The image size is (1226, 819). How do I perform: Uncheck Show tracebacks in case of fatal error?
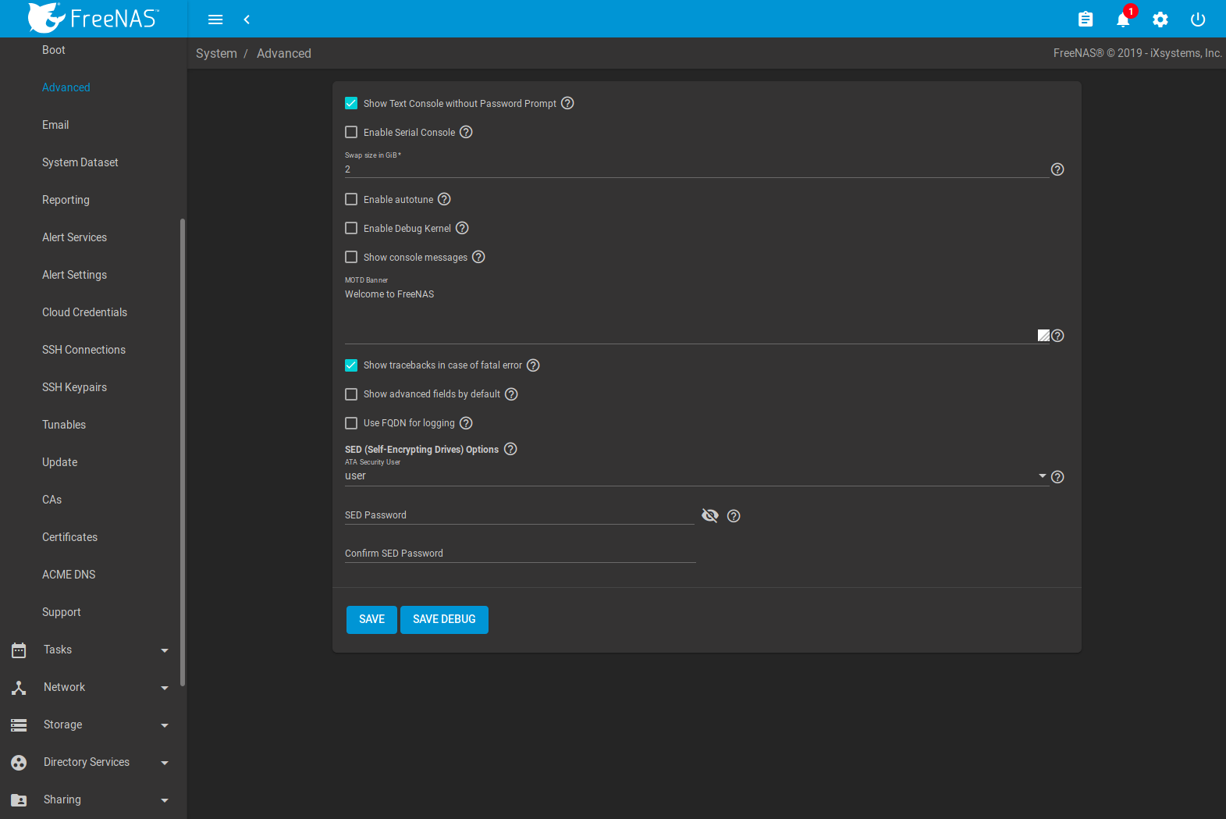pyautogui.click(x=351, y=365)
